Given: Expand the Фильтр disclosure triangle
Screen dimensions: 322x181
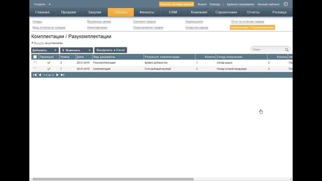Looking at the screenshot, I should pyautogui.click(x=32, y=43).
